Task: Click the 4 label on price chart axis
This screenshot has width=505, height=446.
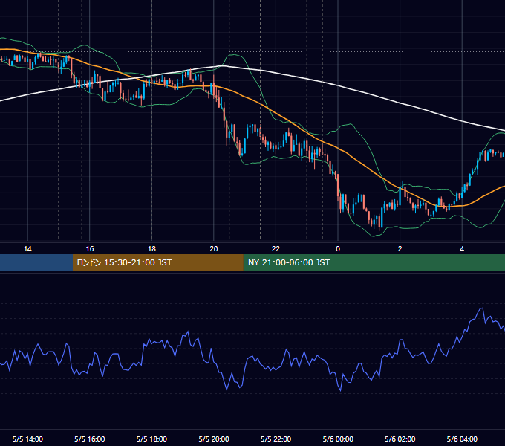Action: 462,249
